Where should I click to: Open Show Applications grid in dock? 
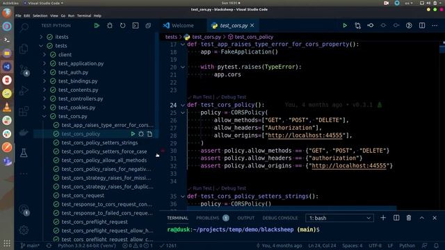point(7,243)
